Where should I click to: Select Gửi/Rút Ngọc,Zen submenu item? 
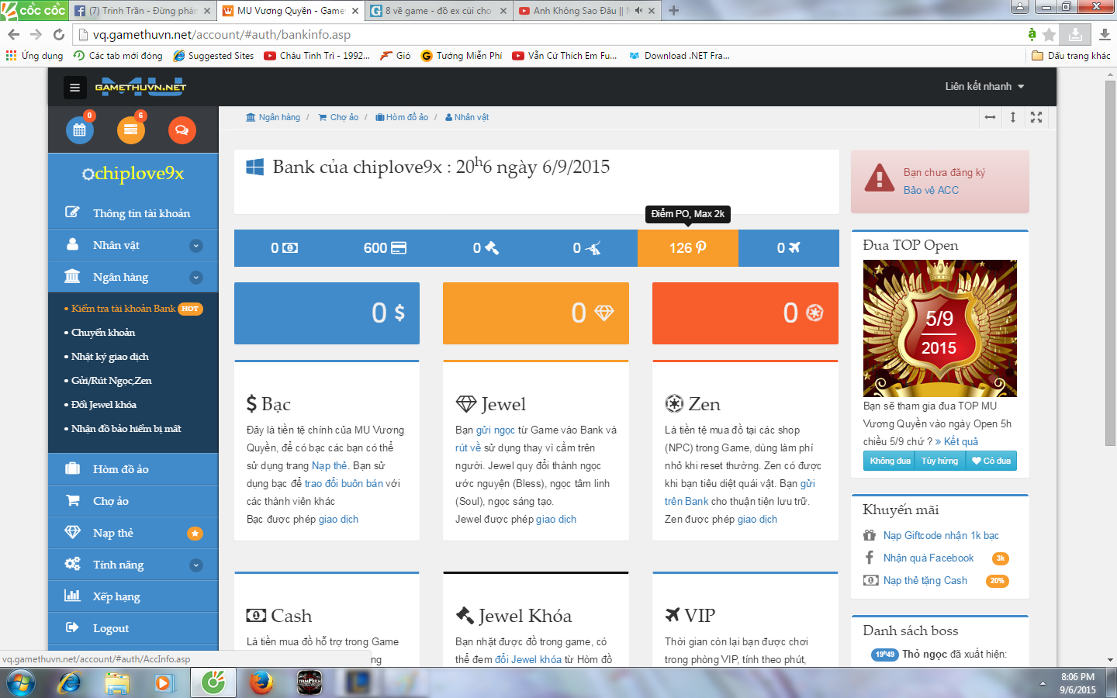coord(111,381)
